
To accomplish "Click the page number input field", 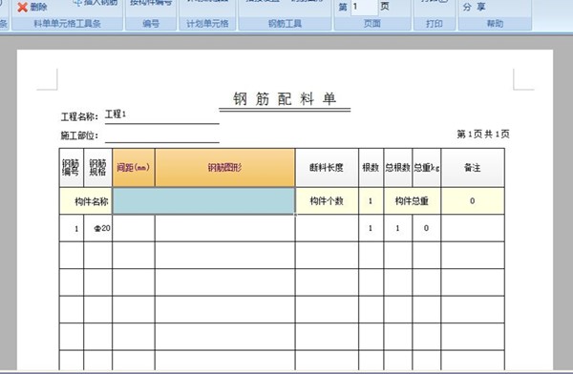I will pyautogui.click(x=364, y=7).
